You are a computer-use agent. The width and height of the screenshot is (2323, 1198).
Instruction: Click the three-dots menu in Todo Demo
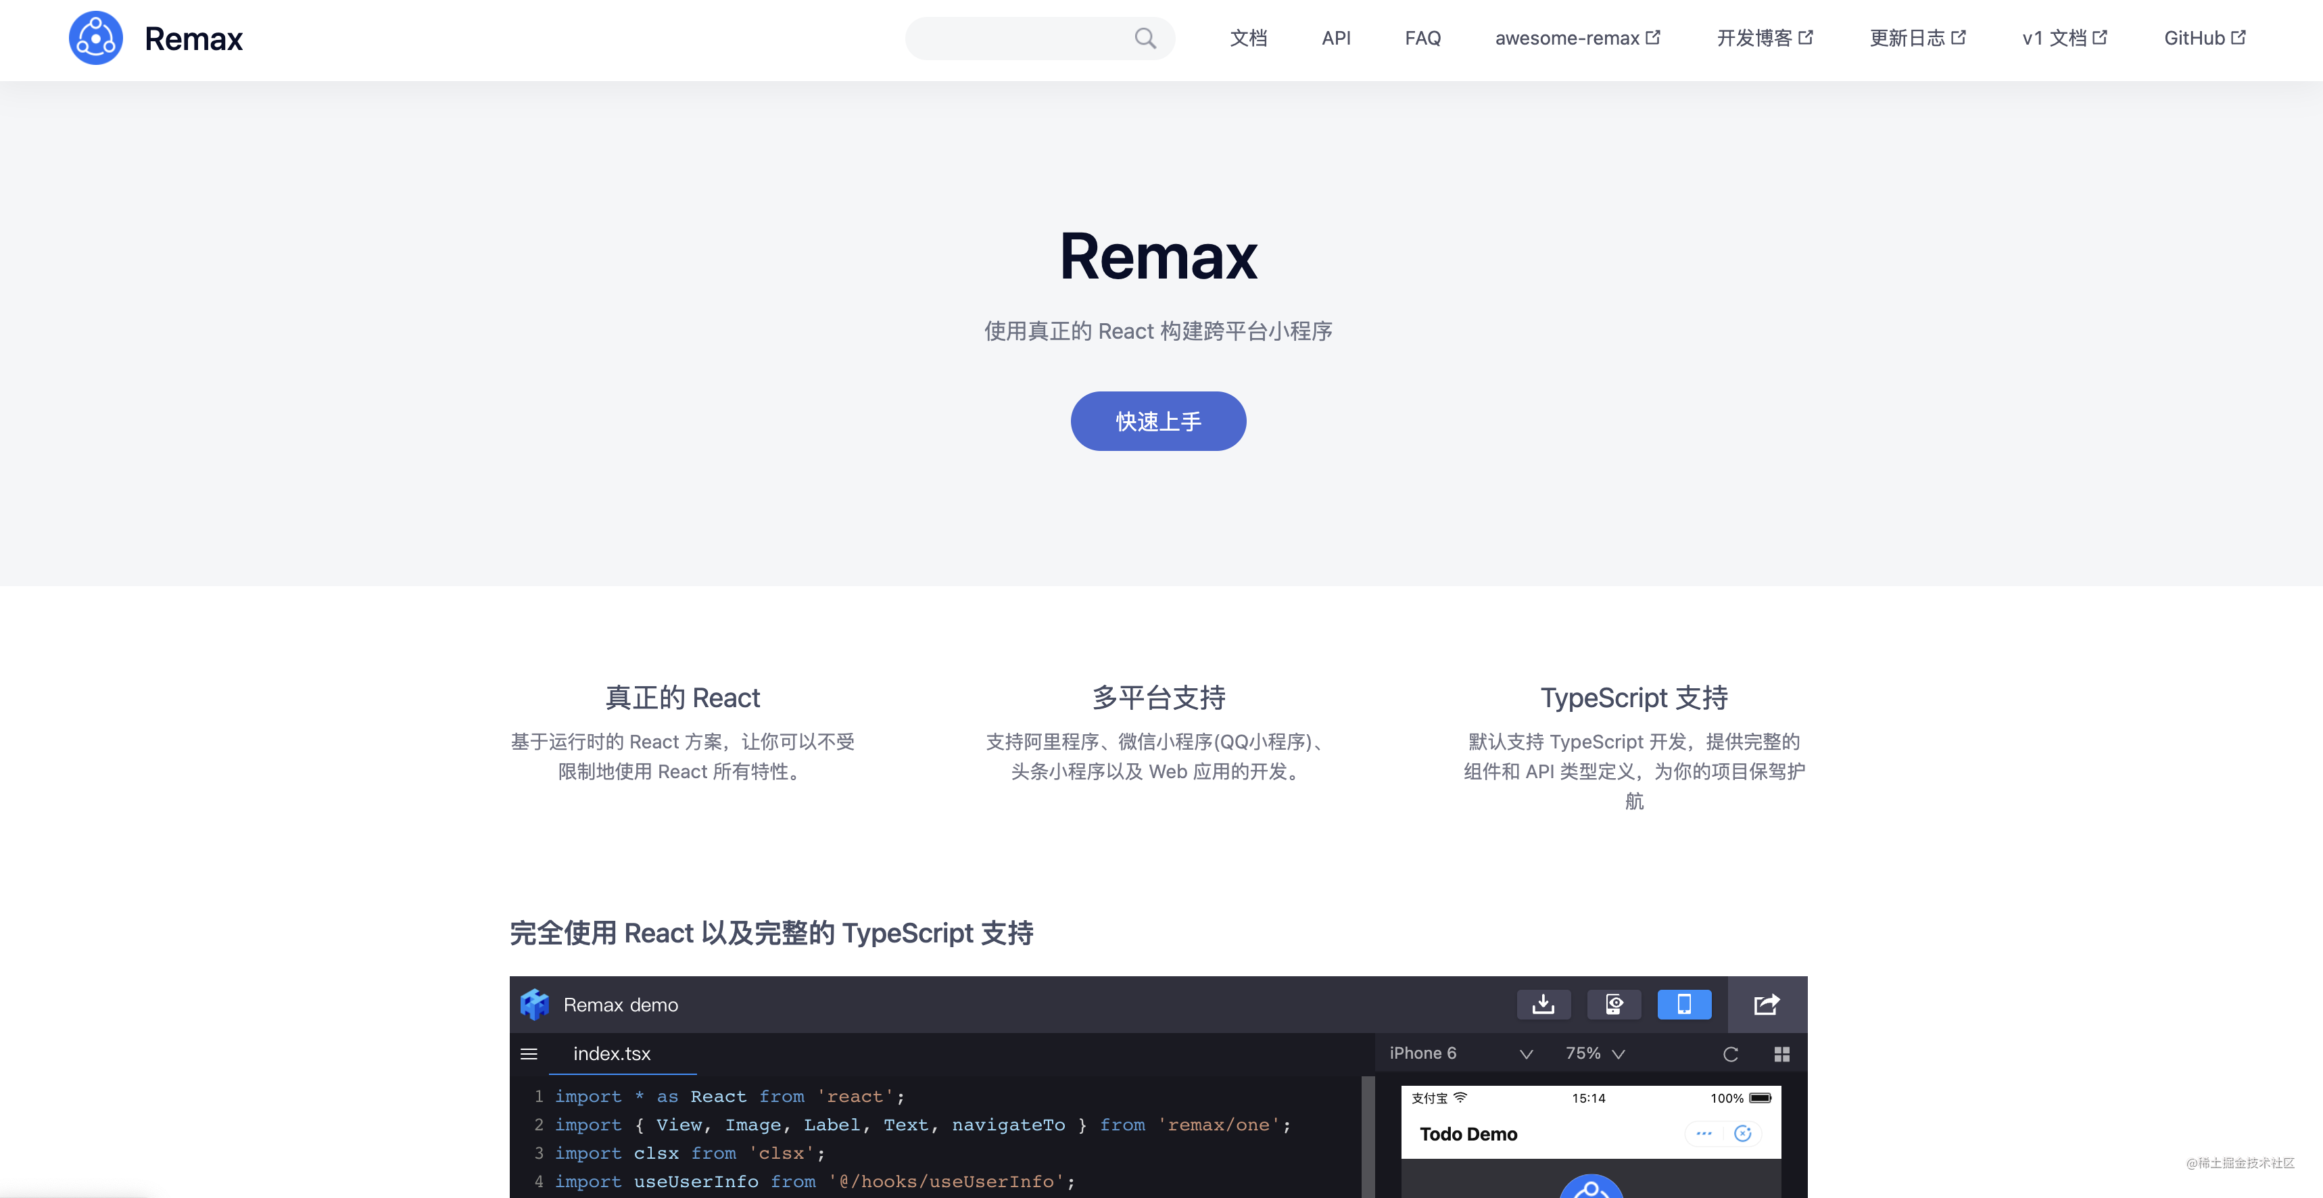pyautogui.click(x=1704, y=1133)
